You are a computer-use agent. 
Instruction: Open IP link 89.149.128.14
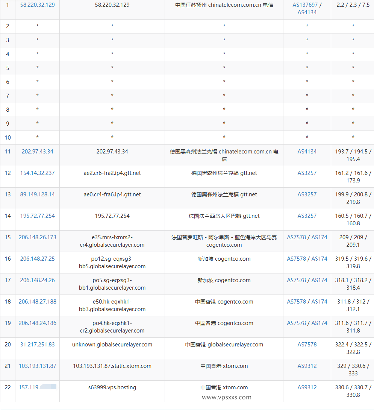pos(37,194)
